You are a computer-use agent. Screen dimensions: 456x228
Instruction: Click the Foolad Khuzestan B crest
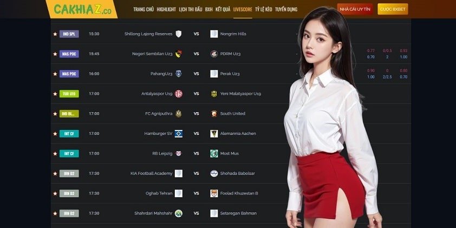click(x=214, y=193)
